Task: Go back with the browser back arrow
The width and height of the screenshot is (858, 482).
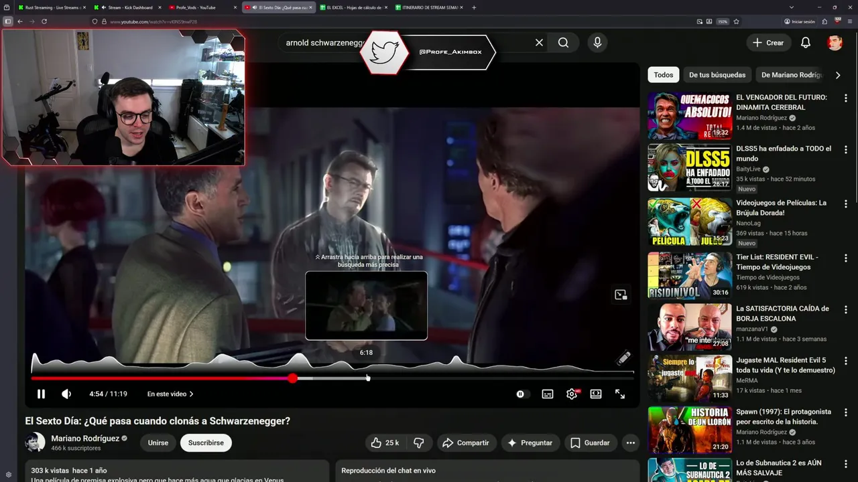Action: 20,21
